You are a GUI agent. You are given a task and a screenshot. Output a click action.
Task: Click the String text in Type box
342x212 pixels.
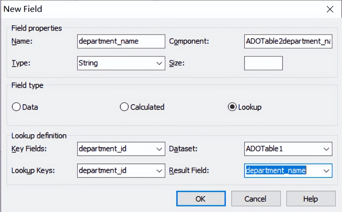(x=88, y=63)
